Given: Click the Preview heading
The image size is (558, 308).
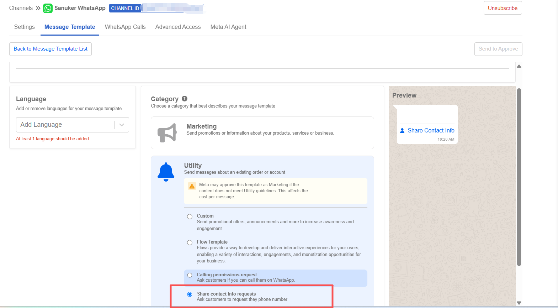Looking at the screenshot, I should [x=404, y=95].
